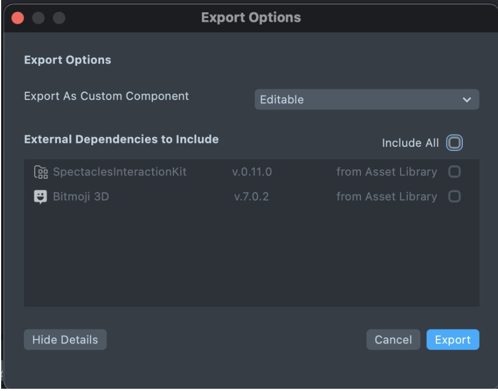Click the grayed-out zoom window button
This screenshot has height=391, width=498.
[59, 18]
